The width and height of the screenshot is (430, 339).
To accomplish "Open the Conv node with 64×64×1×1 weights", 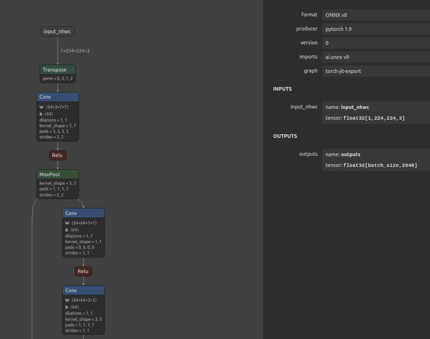I will (x=83, y=213).
